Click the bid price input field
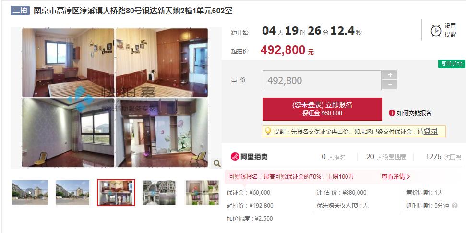 tap(322, 80)
